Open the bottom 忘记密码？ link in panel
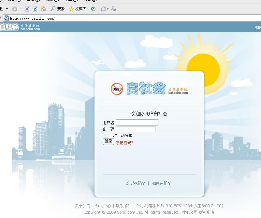Screen dimensions: 261x218 coord(136,183)
